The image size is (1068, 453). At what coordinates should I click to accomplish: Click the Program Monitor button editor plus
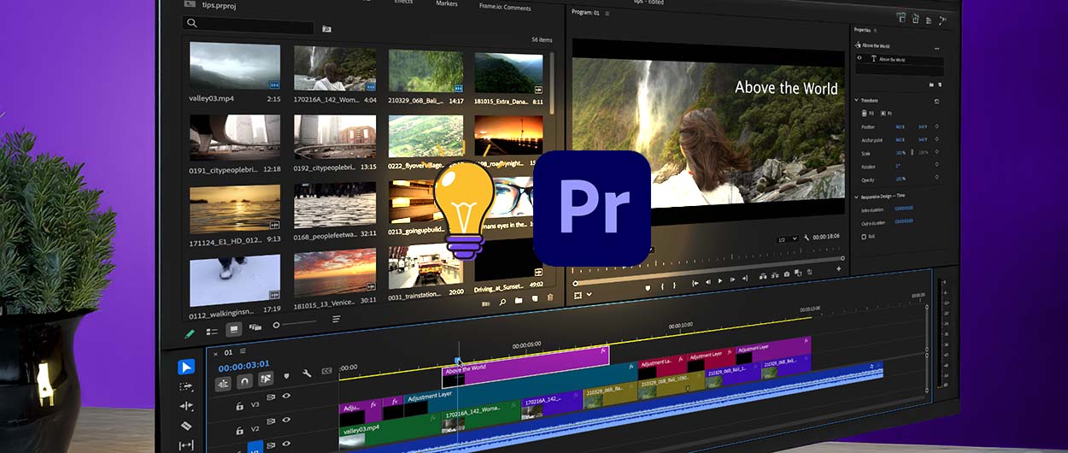coord(838,268)
